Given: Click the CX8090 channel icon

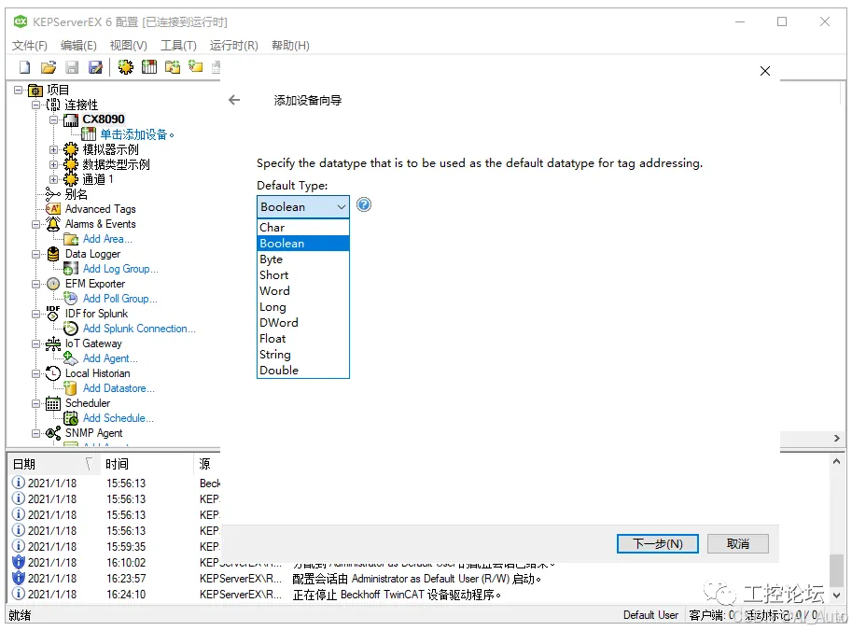Looking at the screenshot, I should (71, 119).
